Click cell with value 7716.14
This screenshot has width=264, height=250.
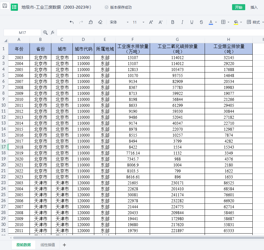(133, 153)
